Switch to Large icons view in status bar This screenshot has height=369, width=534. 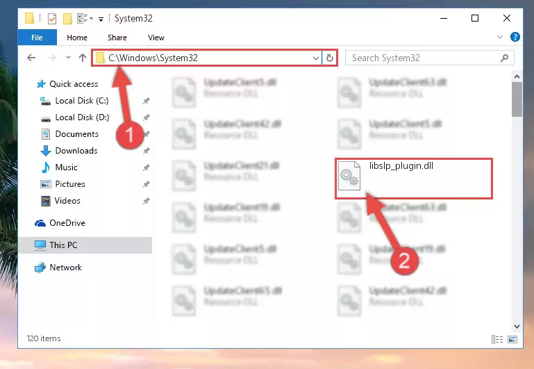(x=512, y=339)
